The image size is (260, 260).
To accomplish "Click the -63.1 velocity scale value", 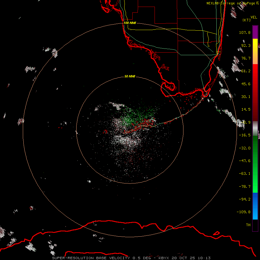I will coord(245,174).
